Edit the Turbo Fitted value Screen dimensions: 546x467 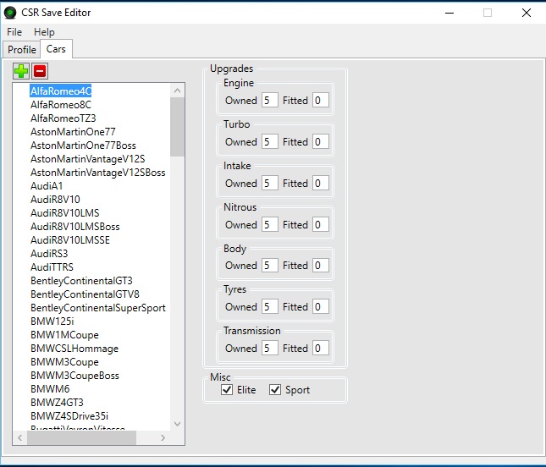point(320,141)
